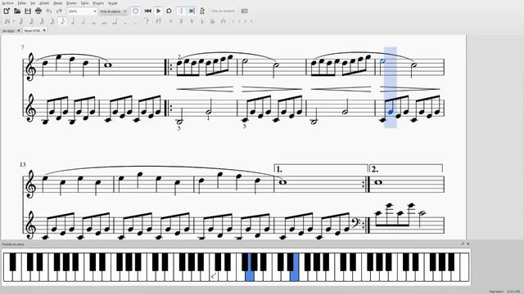Apply the flat accidental
This screenshot has height=294, width=524.
(x=202, y=21)
